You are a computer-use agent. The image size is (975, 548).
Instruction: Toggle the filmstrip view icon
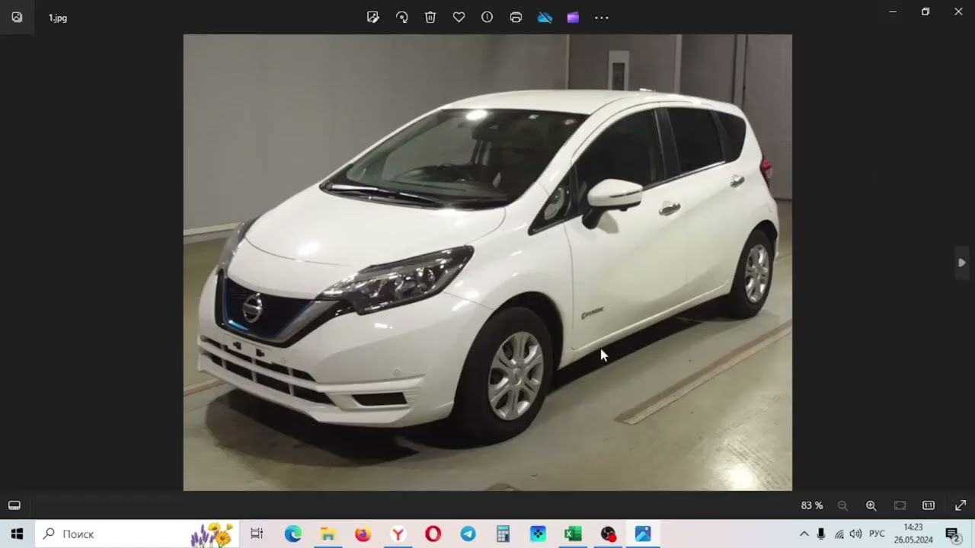14,505
